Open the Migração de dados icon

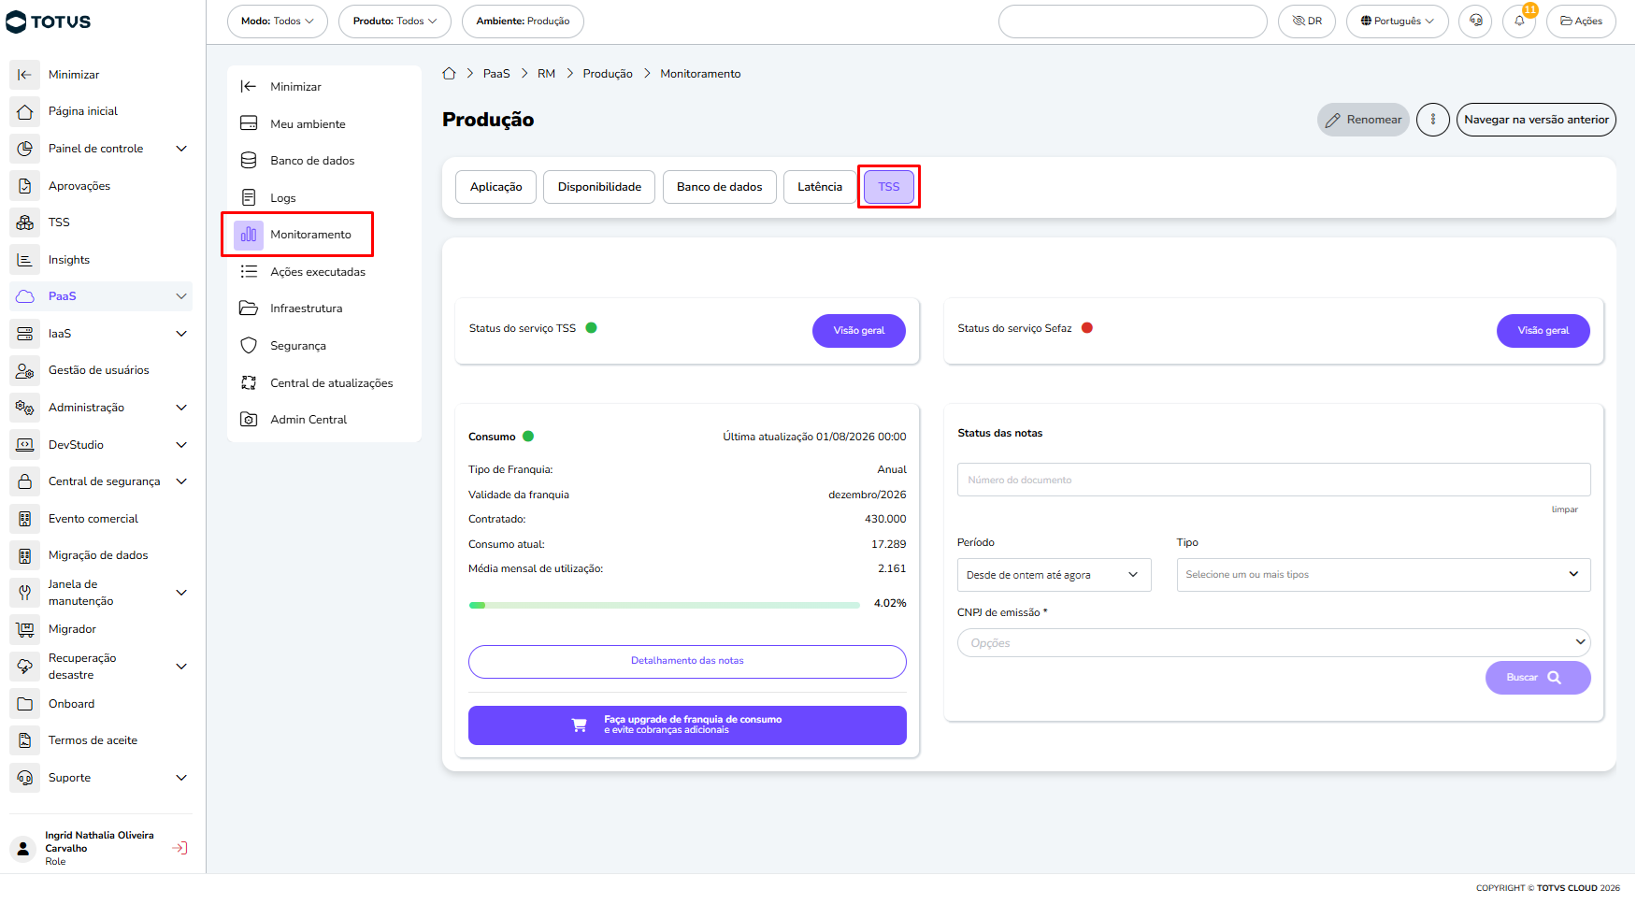[x=25, y=555]
